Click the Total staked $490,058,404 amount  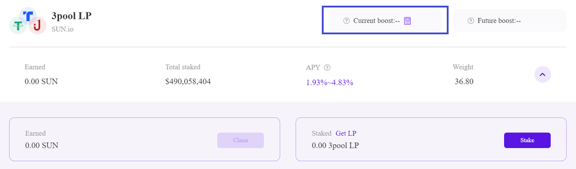(x=188, y=82)
